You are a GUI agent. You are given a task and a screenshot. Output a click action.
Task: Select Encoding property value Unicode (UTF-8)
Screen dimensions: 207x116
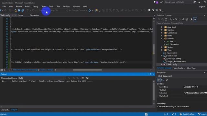pyautogui.click(x=191, y=87)
